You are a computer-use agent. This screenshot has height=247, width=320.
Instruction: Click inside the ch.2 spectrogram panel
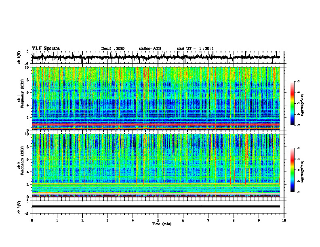tap(156, 165)
